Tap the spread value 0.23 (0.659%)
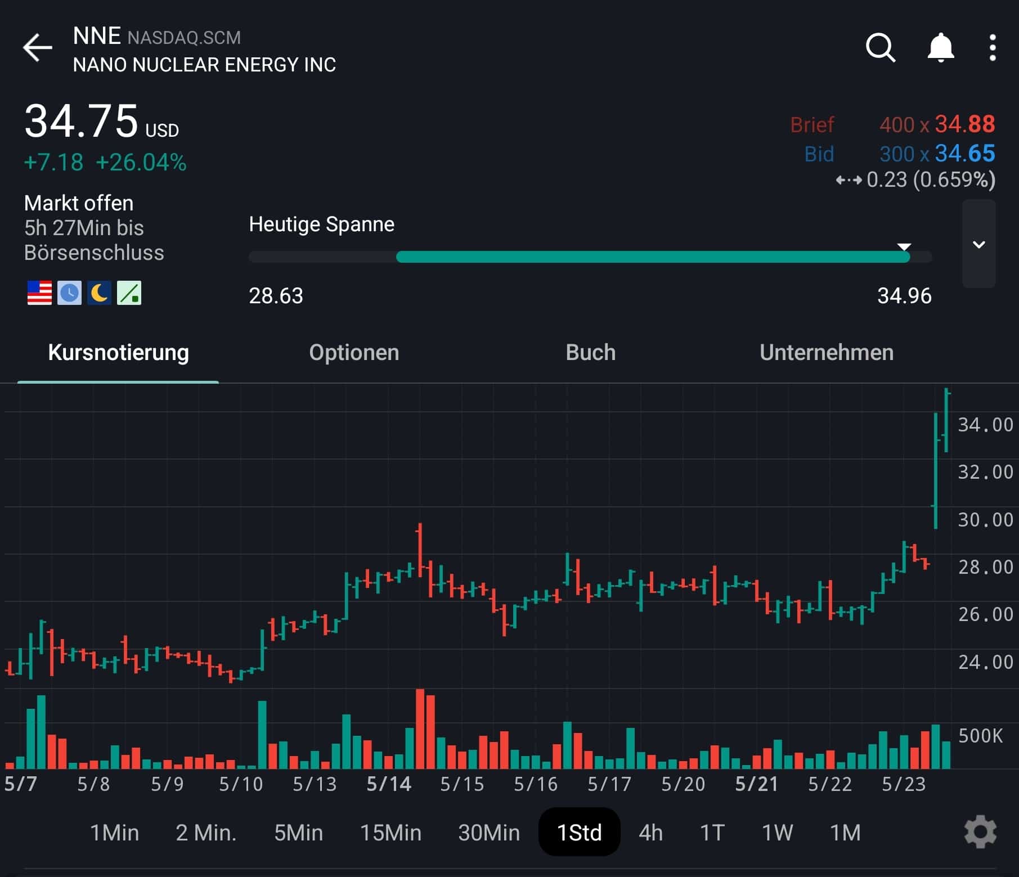Image resolution: width=1019 pixels, height=877 pixels. pos(931,180)
